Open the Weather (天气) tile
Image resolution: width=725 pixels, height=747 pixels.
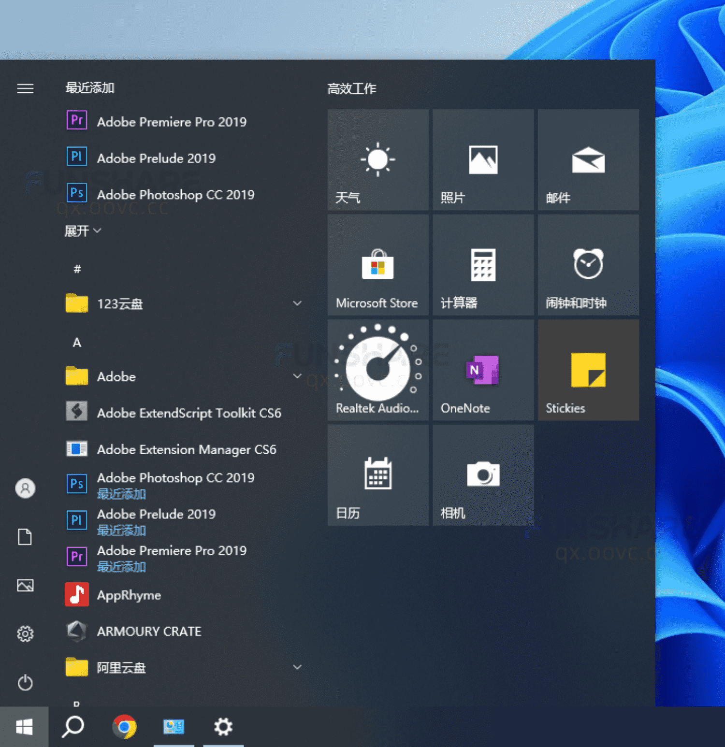378,159
